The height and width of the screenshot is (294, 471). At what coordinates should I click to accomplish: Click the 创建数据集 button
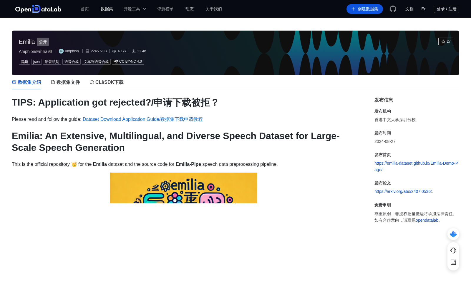pos(365,9)
